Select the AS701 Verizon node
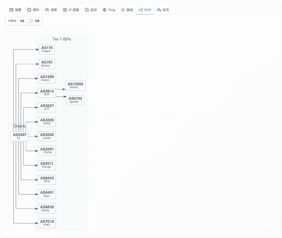The image size is (282, 238). [x=47, y=64]
